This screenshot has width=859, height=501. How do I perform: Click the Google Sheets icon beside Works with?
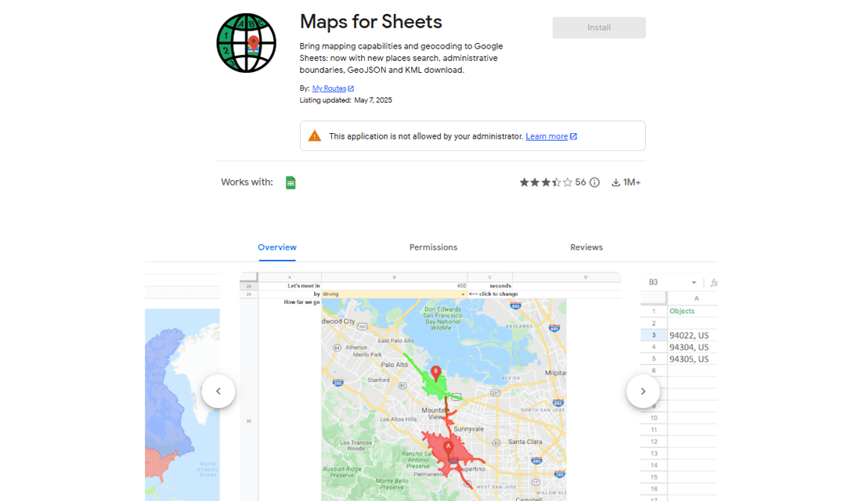click(x=290, y=182)
